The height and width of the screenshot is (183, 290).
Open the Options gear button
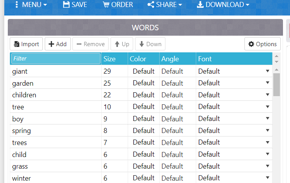point(262,44)
